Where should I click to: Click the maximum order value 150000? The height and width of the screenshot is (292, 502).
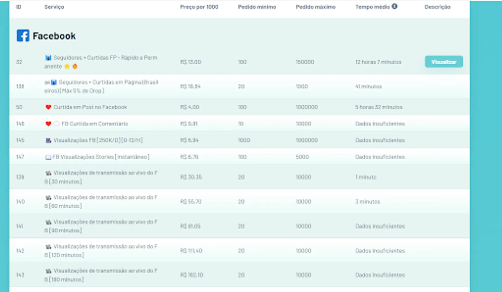(305, 62)
